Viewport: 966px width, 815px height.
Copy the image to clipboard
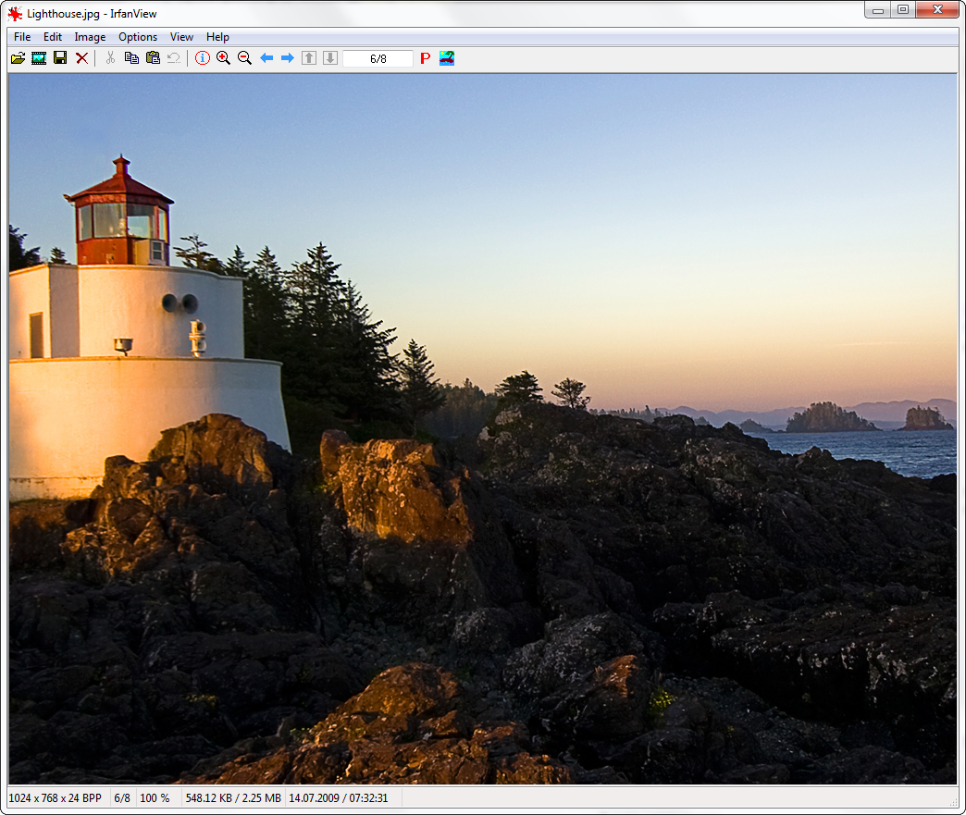pyautogui.click(x=130, y=57)
